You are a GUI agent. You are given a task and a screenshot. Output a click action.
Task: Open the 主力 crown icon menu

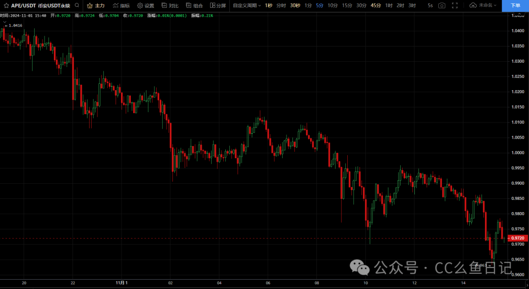[96, 5]
